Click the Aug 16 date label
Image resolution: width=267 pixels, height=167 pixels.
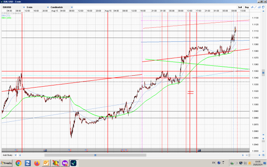tap(108, 11)
